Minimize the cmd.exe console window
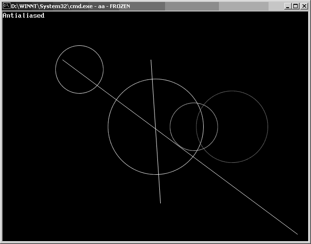 click(x=288, y=6)
